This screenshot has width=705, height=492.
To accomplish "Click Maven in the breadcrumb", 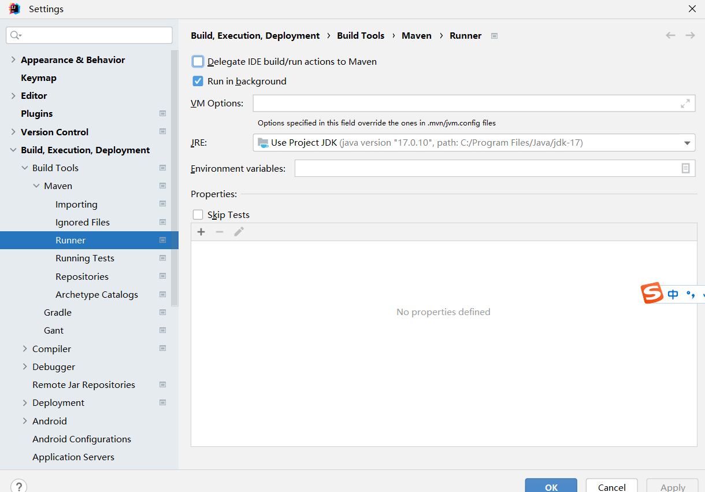I will [x=417, y=35].
